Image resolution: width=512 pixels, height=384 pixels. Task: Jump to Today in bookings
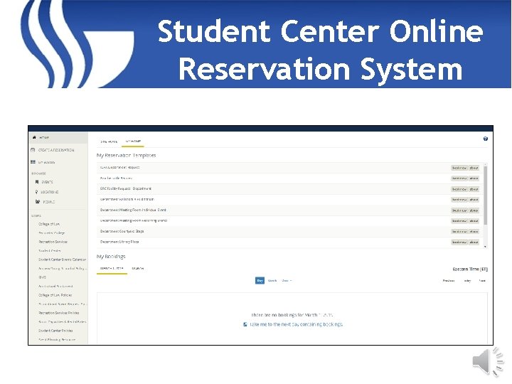coord(467,280)
